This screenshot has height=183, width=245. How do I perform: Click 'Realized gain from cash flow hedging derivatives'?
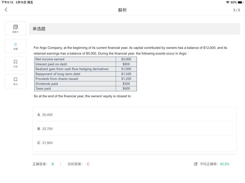[x=72, y=69]
